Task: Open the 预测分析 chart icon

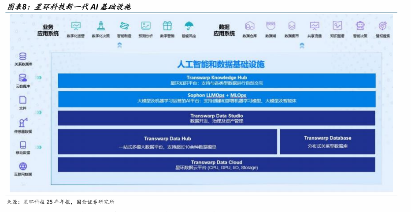Action: pyautogui.click(x=146, y=26)
